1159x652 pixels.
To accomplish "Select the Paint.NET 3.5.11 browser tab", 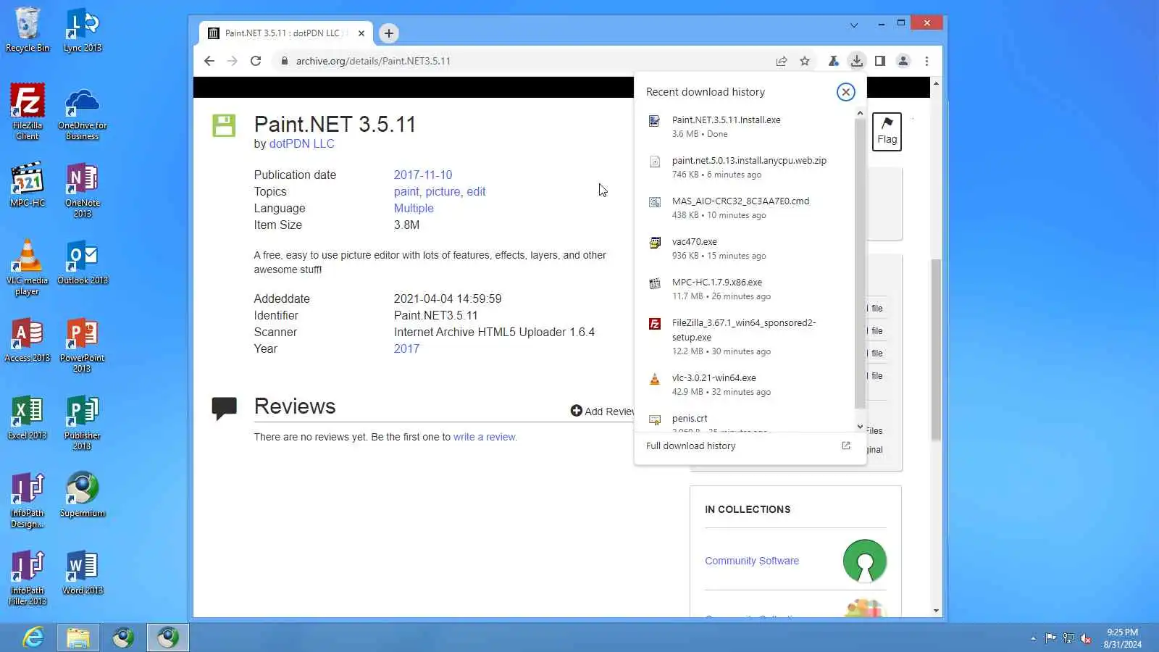I will [286, 33].
